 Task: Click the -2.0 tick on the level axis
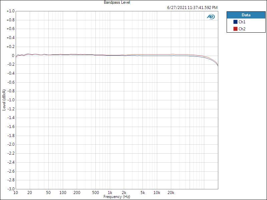tap(10, 144)
